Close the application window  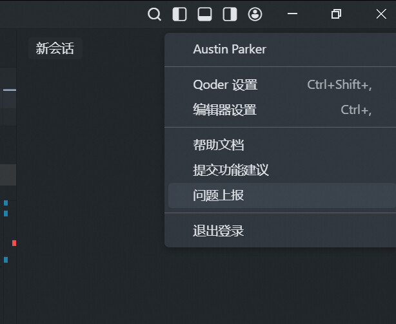(x=381, y=14)
